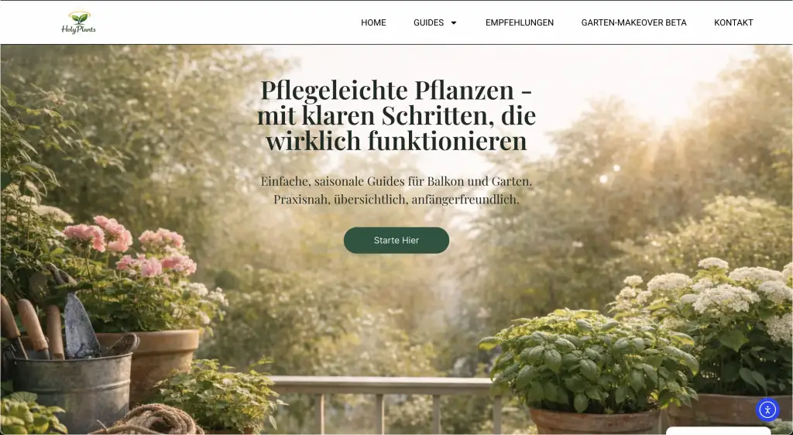Click the coiled rope at the bottom
This screenshot has width=793, height=435.
tap(150, 421)
